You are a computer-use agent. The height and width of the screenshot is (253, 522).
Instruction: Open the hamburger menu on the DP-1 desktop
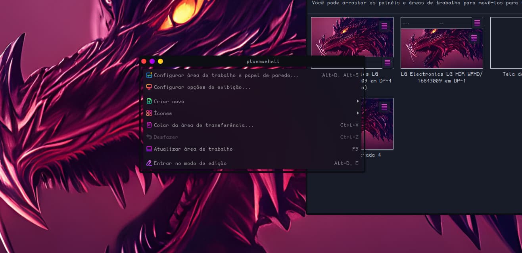pyautogui.click(x=474, y=38)
